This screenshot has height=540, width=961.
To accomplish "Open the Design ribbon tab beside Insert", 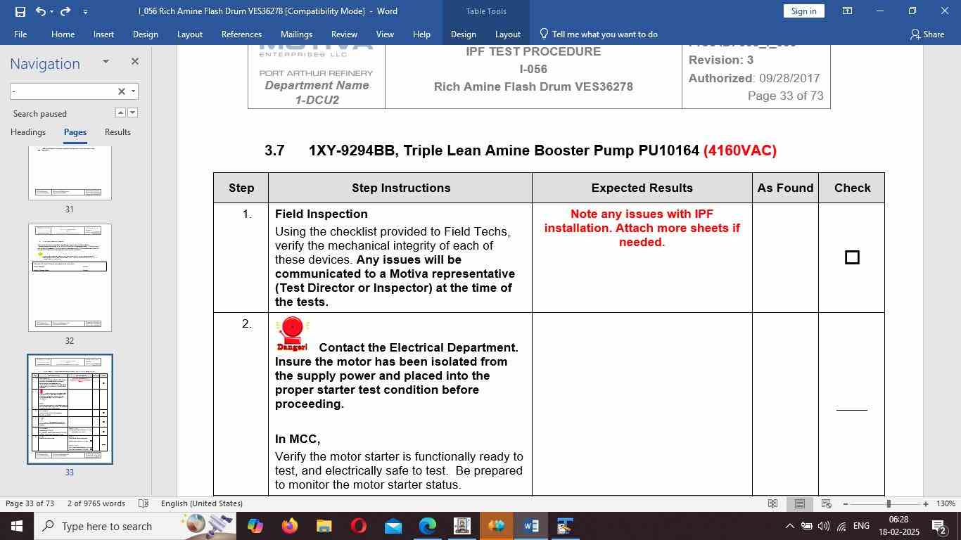I will pos(145,34).
